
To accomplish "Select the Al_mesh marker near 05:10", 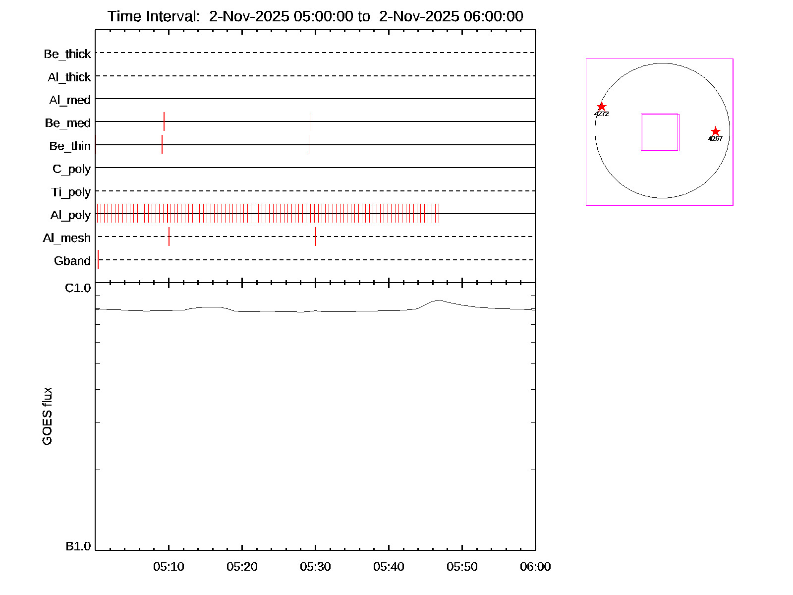I will [x=169, y=237].
